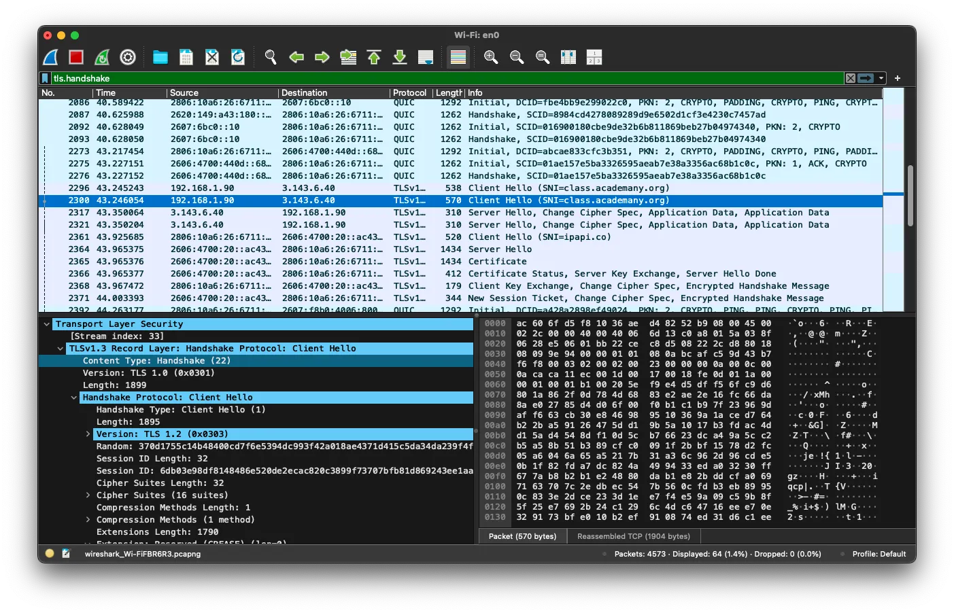
Task: Reset text to normal size
Action: pos(543,58)
